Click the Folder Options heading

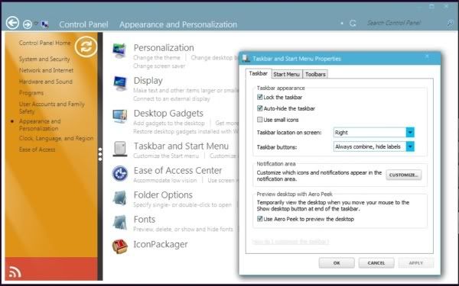(x=163, y=194)
